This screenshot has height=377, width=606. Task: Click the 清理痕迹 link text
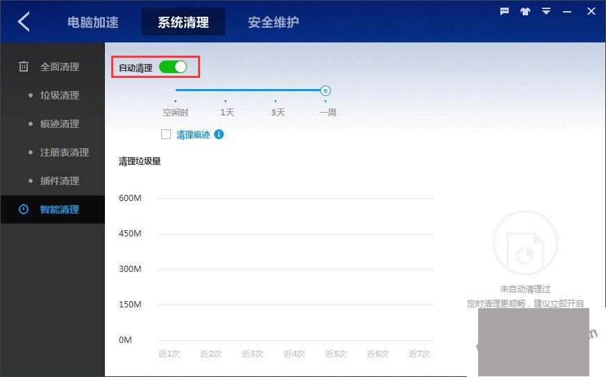tap(193, 134)
